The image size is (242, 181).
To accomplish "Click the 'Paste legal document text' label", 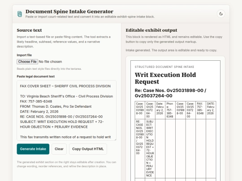I will pyautogui.click(x=36, y=76).
